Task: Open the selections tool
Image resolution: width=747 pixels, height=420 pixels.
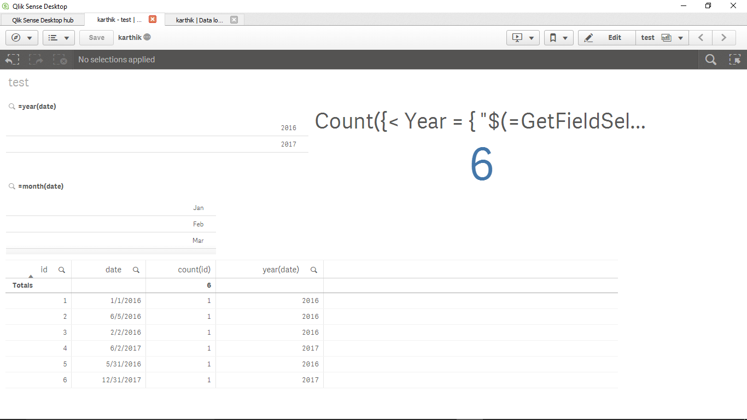Action: click(735, 60)
